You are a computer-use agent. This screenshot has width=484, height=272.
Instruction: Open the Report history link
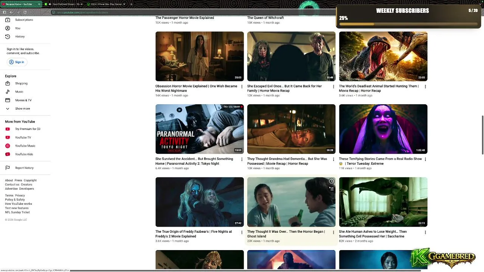coord(24,168)
